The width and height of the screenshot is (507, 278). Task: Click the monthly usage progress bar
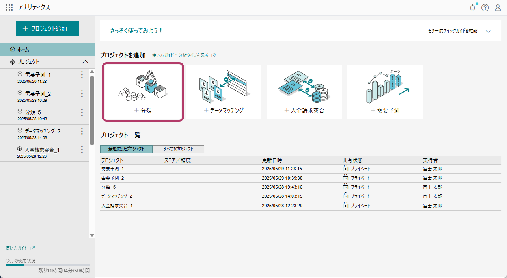[x=48, y=265]
